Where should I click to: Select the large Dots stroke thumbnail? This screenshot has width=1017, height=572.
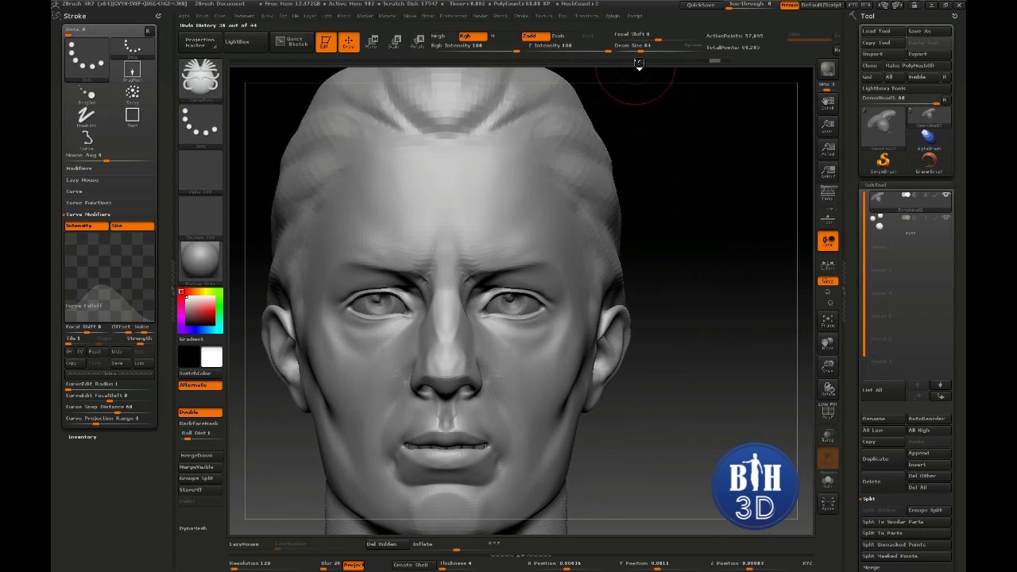pyautogui.click(x=86, y=59)
